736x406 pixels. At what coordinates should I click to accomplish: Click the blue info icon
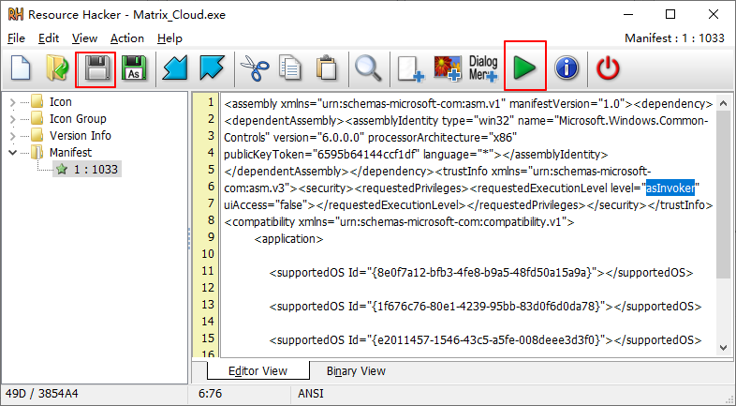(567, 68)
